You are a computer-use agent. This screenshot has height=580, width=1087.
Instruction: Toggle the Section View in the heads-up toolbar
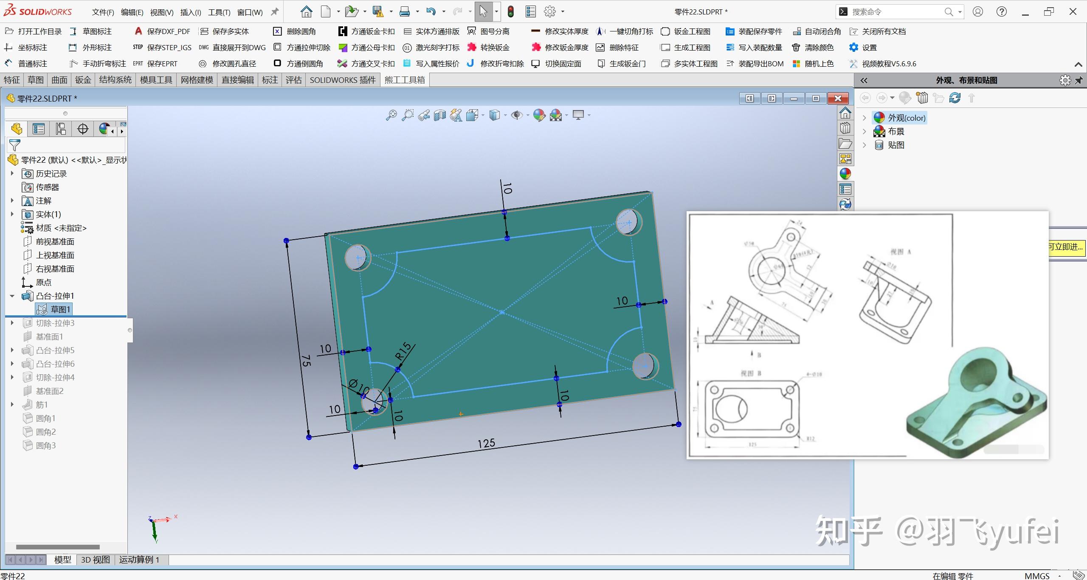coord(439,115)
